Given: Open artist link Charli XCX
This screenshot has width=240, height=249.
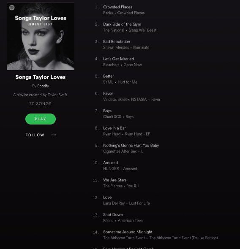Looking at the screenshot, I should (x=112, y=117).
